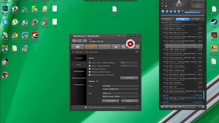Click Настройки button in the format section
This screenshot has height=123, width=219.
coord(111,101)
